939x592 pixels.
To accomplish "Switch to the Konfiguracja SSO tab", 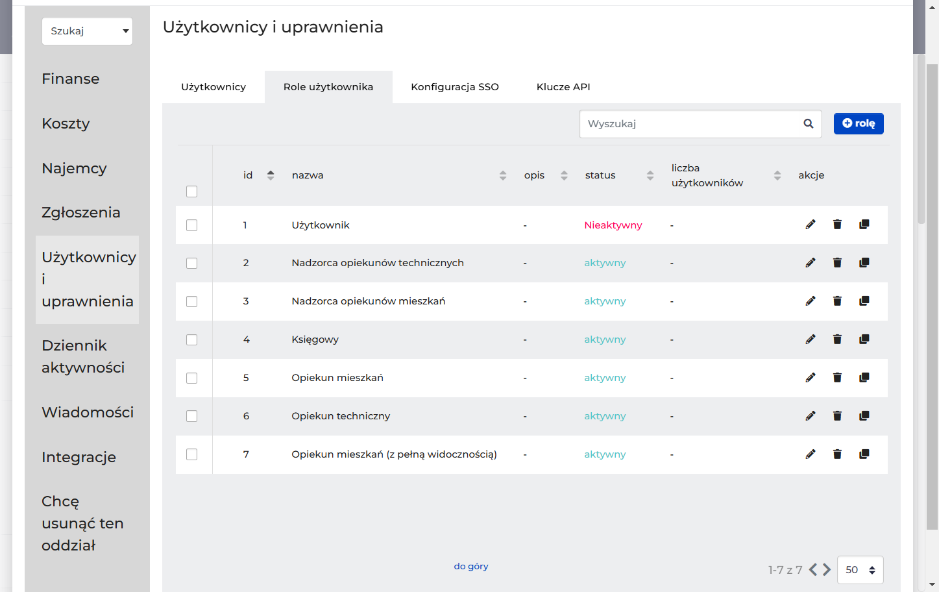I will [455, 87].
